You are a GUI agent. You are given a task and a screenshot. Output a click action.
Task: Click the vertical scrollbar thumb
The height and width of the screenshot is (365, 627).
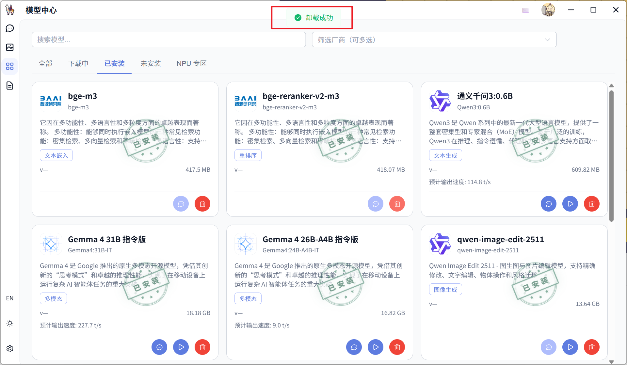(x=611, y=156)
